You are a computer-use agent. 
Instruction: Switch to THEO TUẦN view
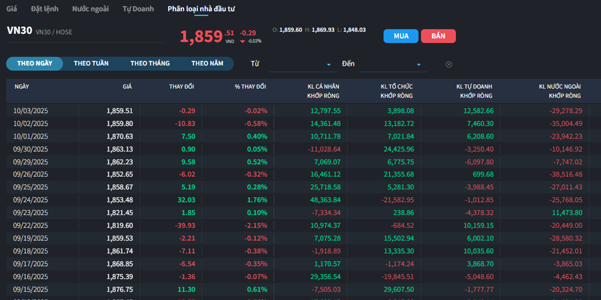point(91,63)
